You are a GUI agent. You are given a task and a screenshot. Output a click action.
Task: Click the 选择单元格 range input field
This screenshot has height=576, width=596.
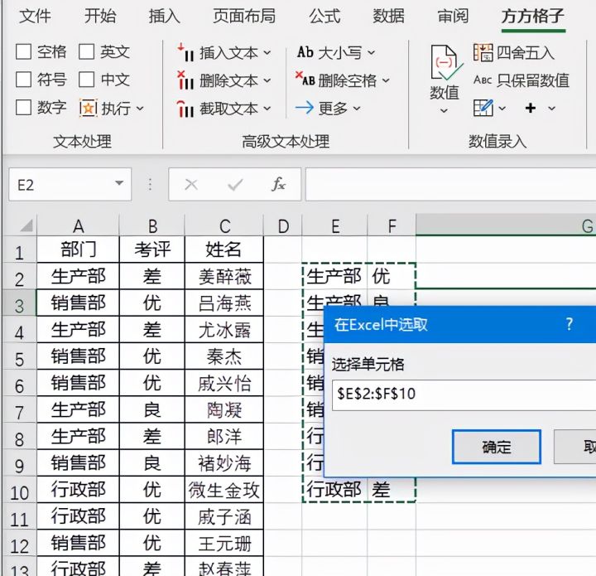464,394
